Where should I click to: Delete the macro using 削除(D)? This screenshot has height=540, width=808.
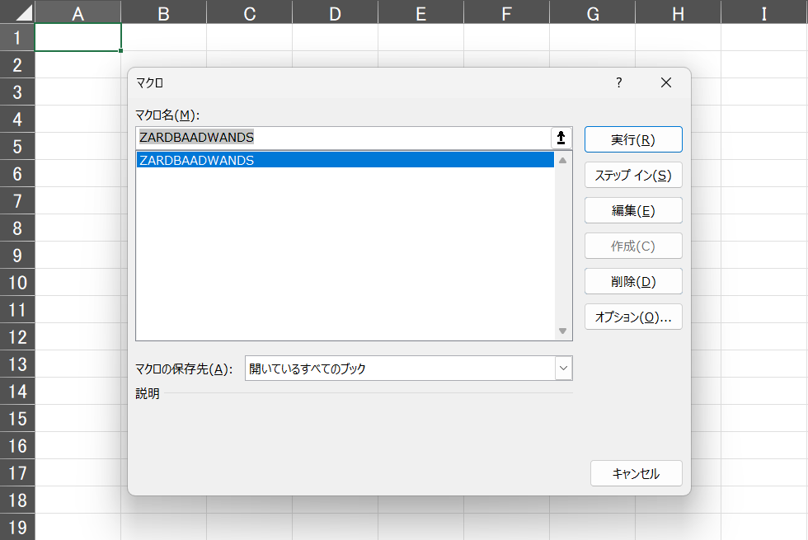(633, 281)
